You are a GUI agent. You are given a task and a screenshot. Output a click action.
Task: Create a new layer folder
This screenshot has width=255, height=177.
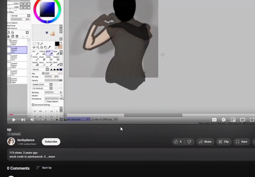point(12,32)
